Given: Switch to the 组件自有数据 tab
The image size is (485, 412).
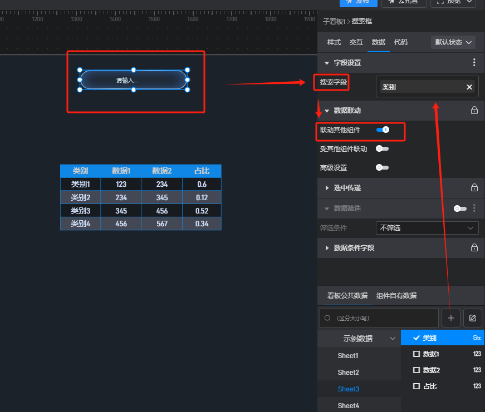Looking at the screenshot, I should (396, 296).
